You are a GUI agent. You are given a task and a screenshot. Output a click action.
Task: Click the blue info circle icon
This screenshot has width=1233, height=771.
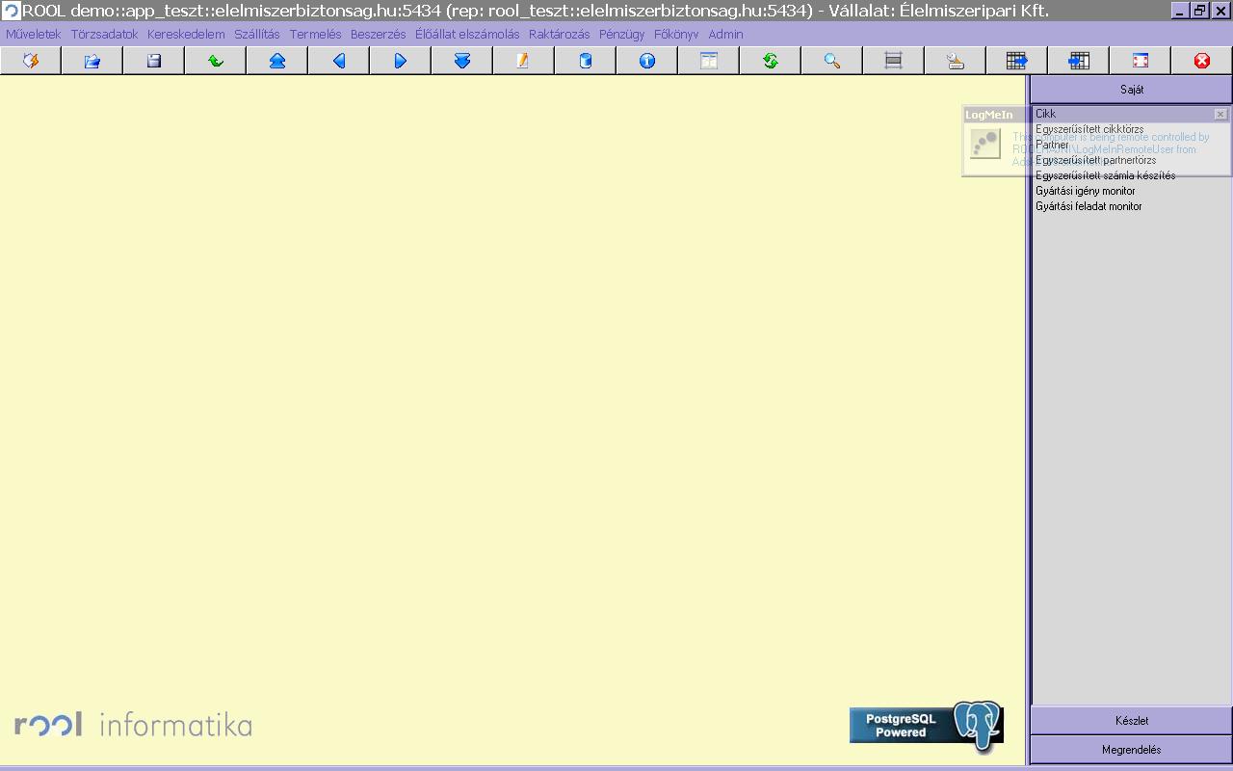tap(646, 61)
